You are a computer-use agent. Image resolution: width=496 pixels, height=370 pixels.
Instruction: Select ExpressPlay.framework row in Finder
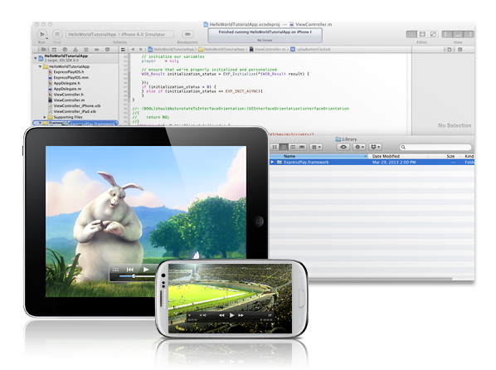pyautogui.click(x=372, y=162)
